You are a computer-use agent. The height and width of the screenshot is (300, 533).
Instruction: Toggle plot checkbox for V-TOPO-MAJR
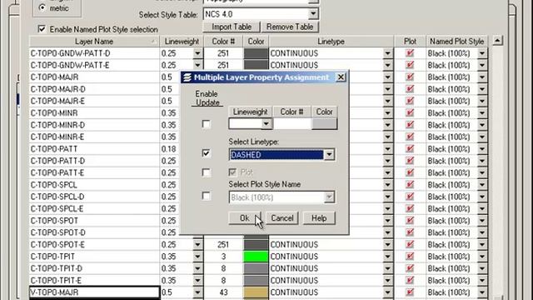coord(410,292)
